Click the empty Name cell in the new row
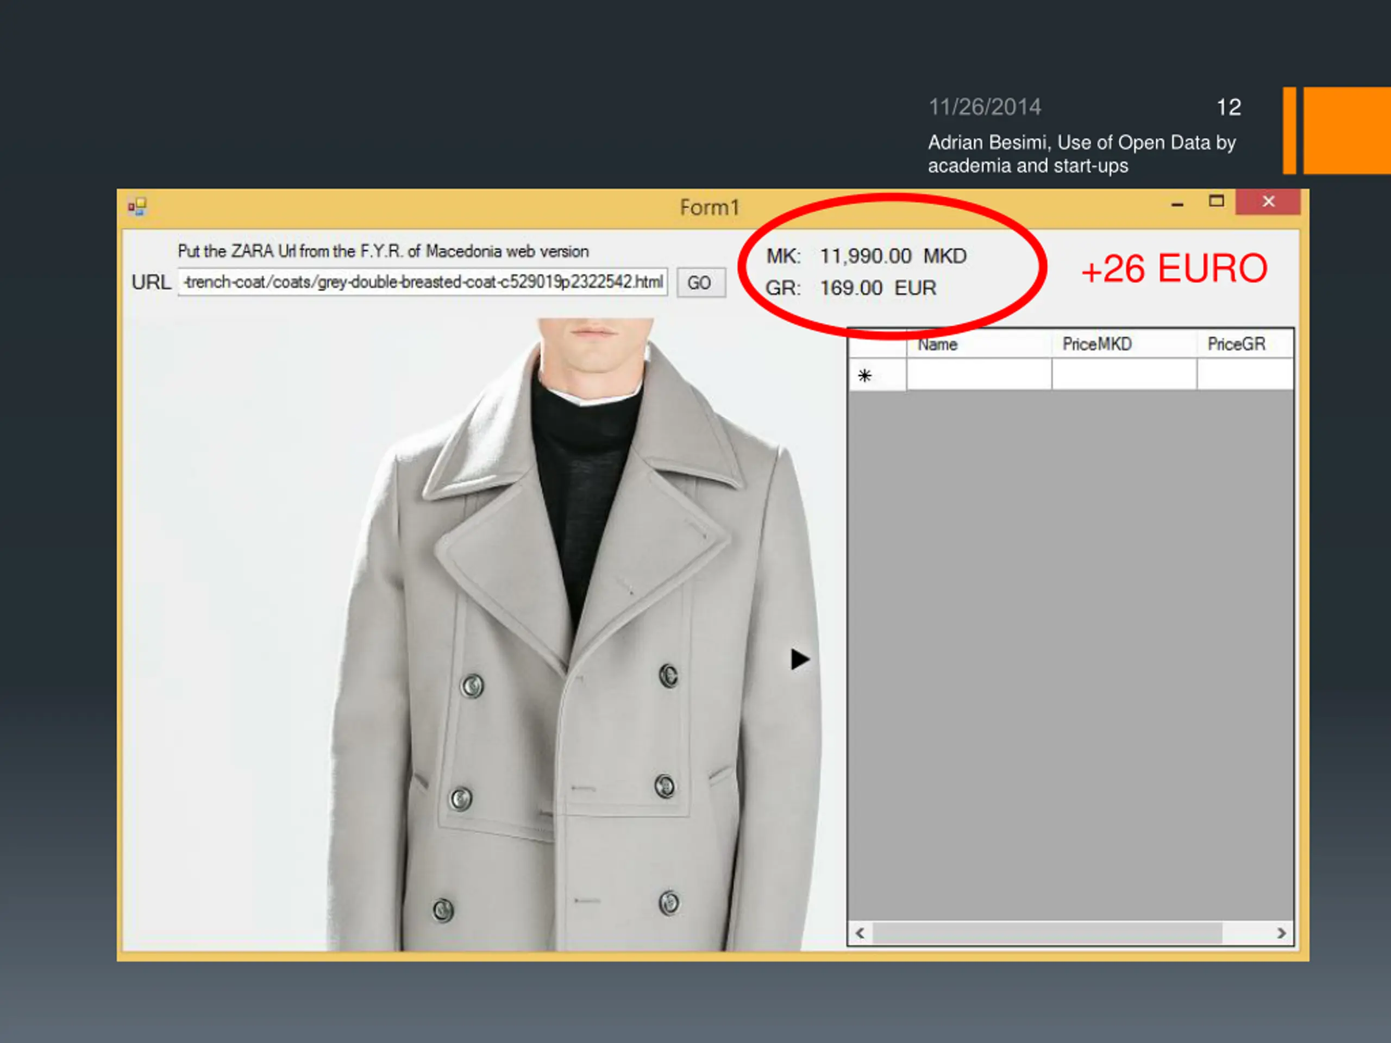This screenshot has height=1043, width=1391. [x=979, y=374]
